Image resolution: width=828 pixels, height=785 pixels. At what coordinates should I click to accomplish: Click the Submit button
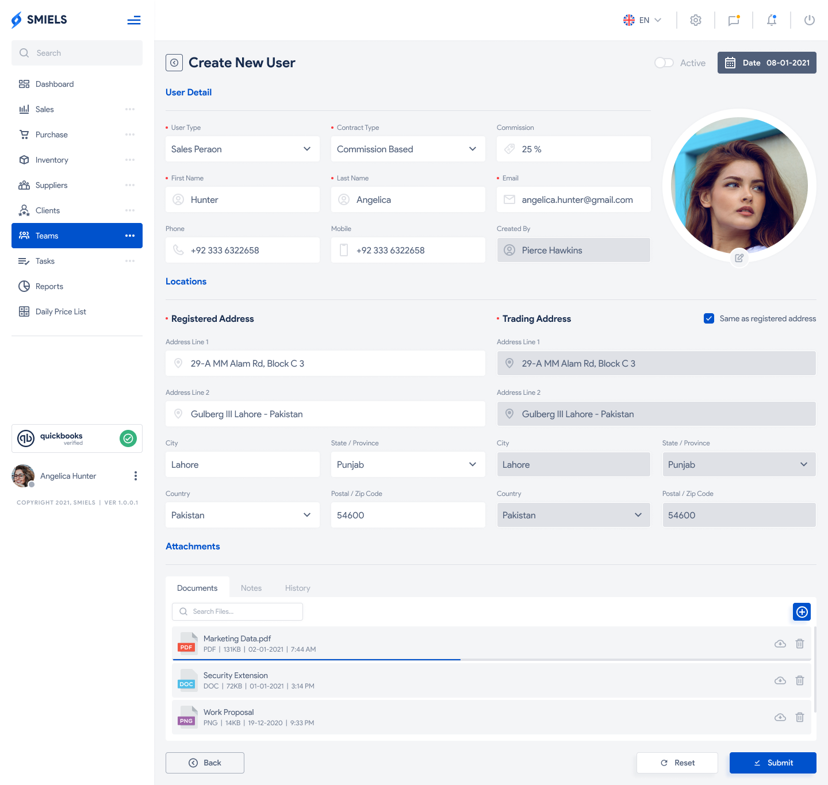(773, 763)
